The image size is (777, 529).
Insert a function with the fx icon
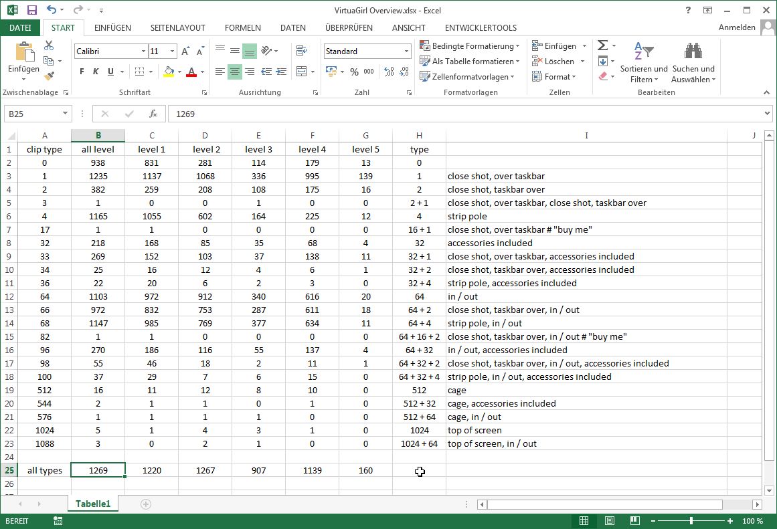153,114
